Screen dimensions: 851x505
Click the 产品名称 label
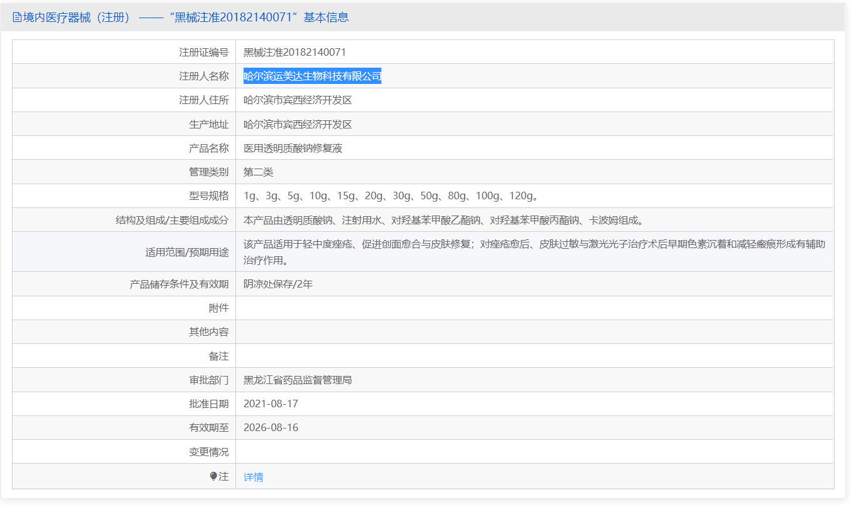(209, 148)
